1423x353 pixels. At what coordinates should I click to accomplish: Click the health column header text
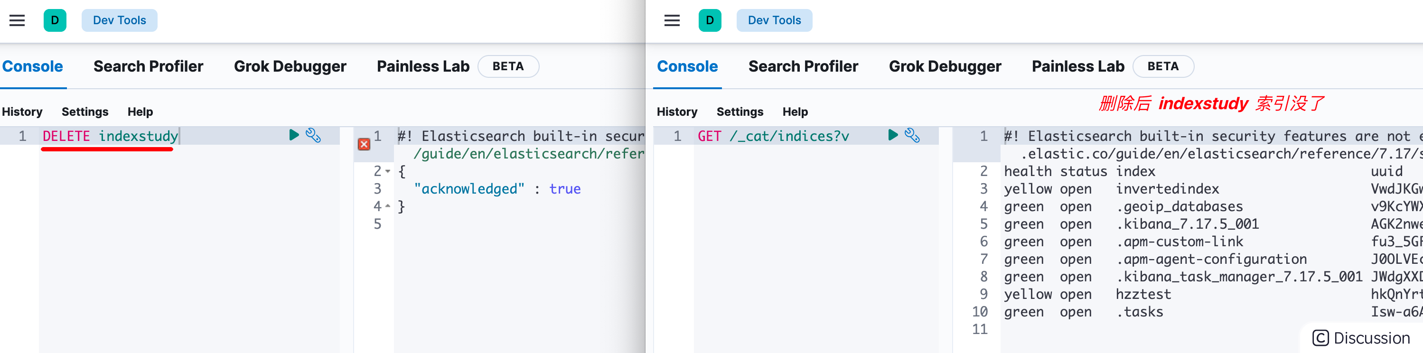pos(1028,171)
